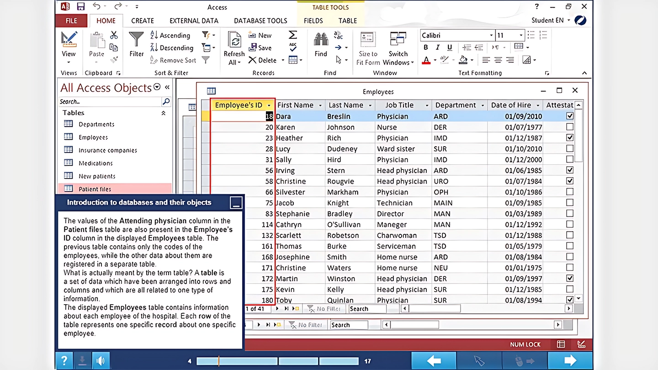Toggle Attestation checkbox for Dara Breslin

pyautogui.click(x=570, y=116)
